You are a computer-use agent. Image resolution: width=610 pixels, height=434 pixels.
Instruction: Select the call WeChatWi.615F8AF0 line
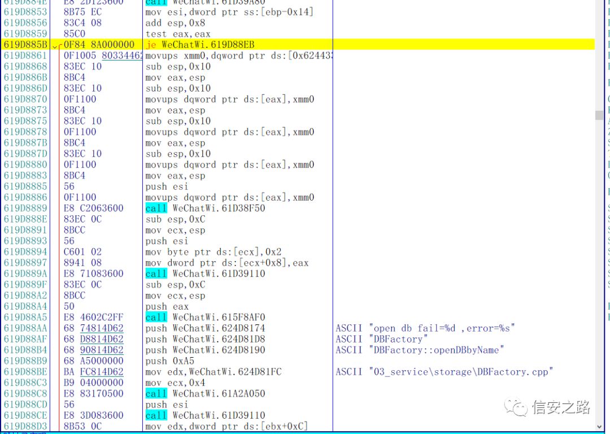coord(205,317)
